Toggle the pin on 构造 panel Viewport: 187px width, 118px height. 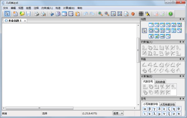(x=180, y=59)
